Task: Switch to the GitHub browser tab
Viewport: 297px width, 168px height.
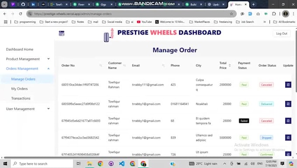Action: [x=23, y=4]
